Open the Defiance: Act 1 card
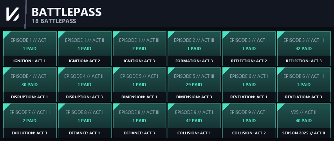This screenshot has width=334, height=141. tap(85, 121)
